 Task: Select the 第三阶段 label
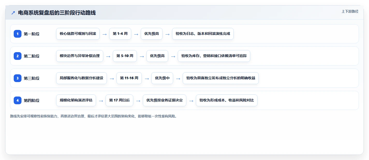click(x=32, y=78)
